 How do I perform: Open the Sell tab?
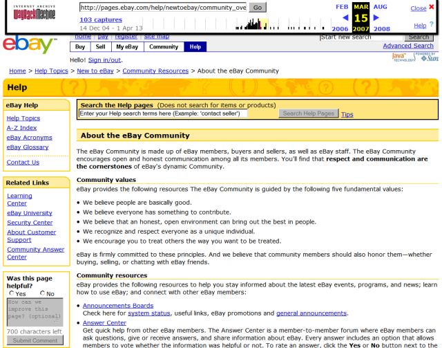100,47
